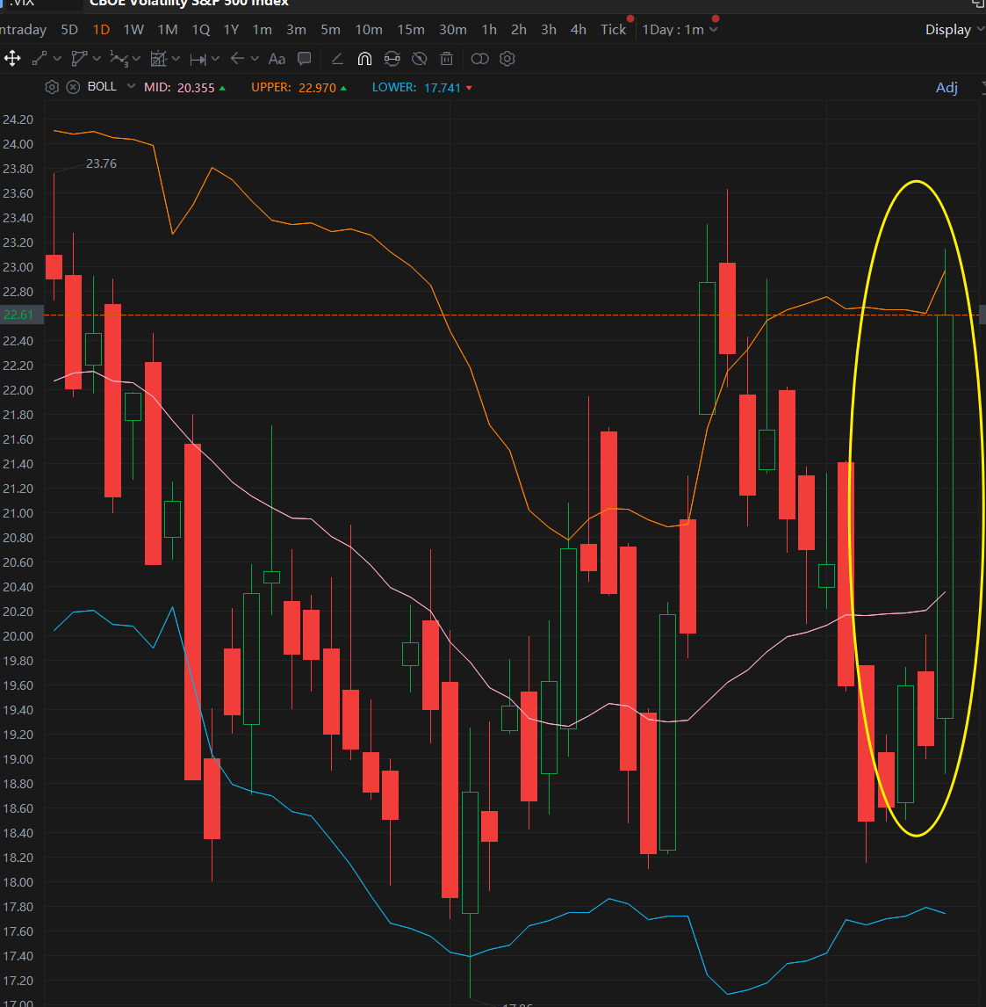
Task: Open the Display dropdown menu
Action: (x=954, y=30)
